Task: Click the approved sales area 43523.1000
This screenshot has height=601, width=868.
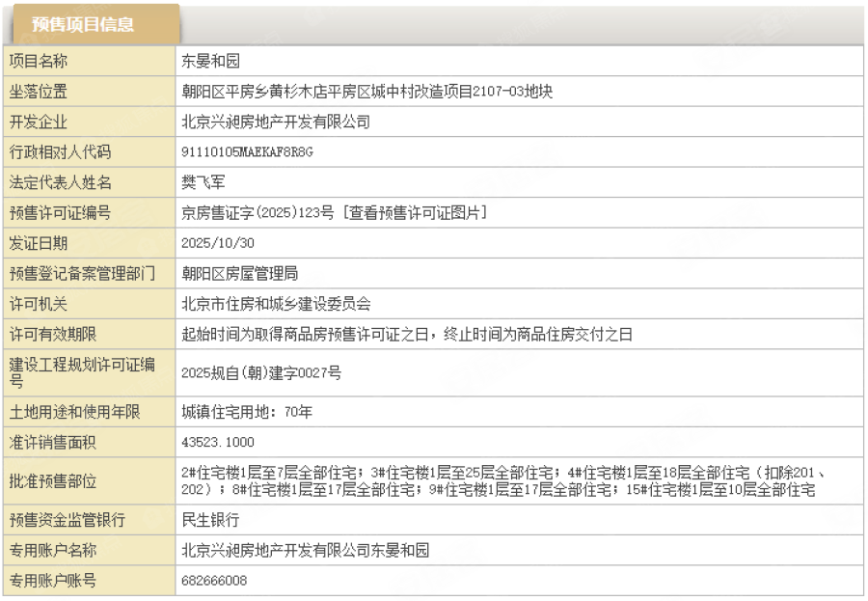Action: tap(217, 442)
